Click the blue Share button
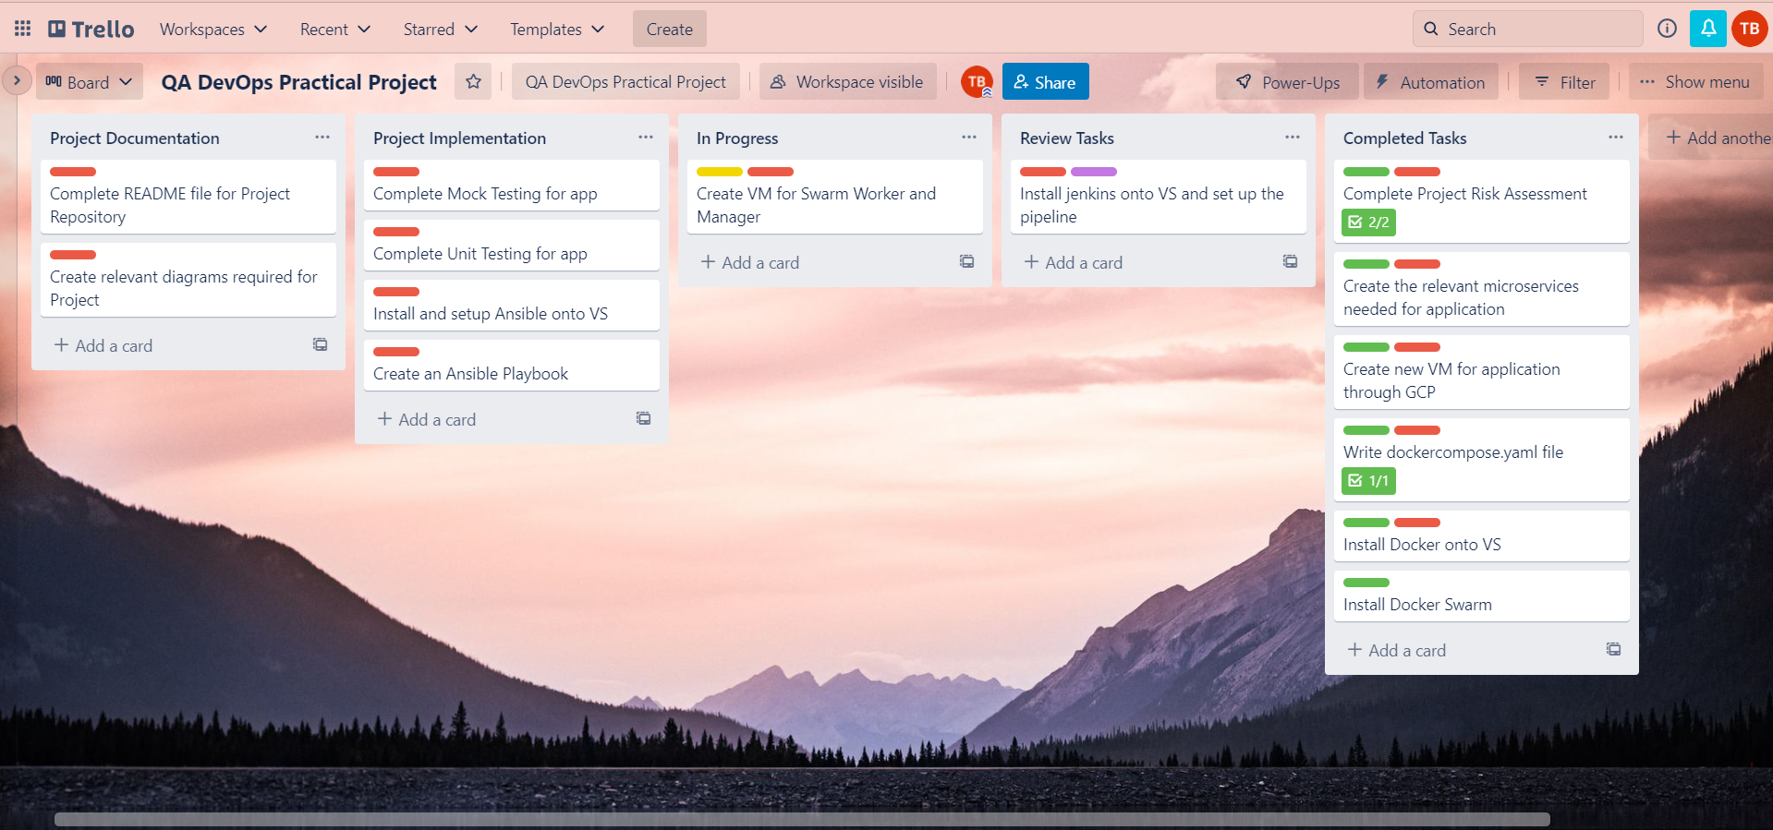This screenshot has width=1773, height=830. 1045,81
